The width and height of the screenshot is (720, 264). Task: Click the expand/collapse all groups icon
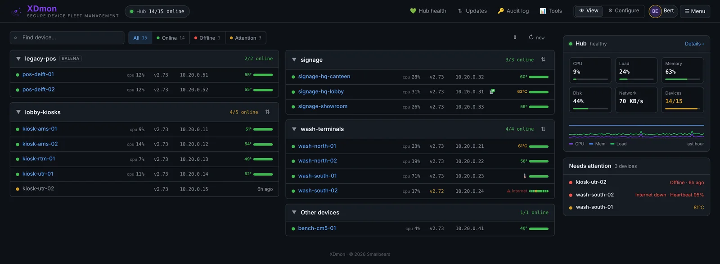coord(515,37)
